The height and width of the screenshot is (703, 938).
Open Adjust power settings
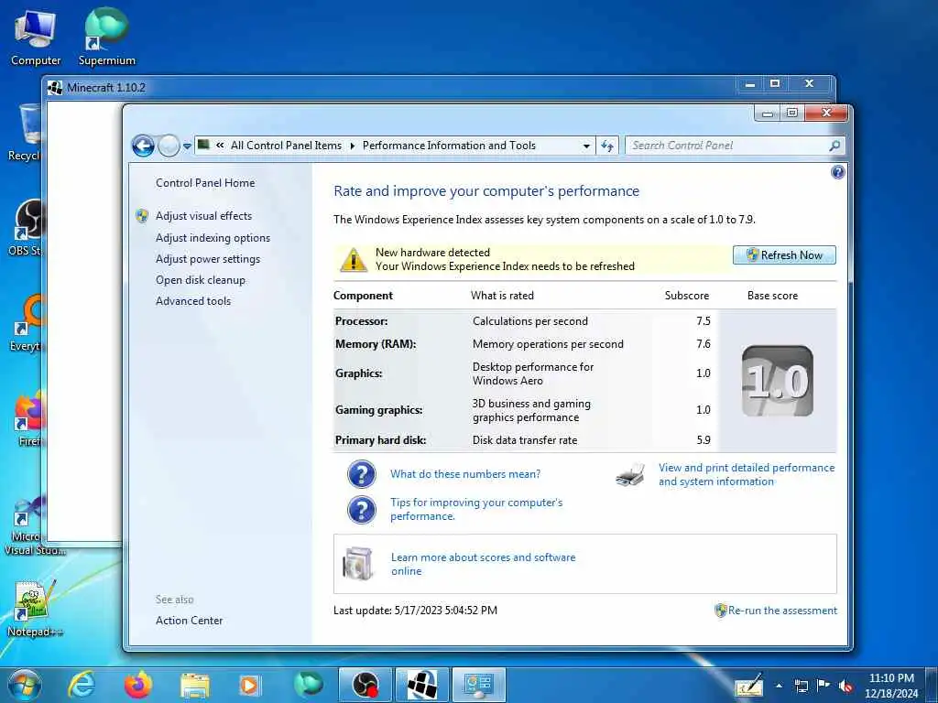pyautogui.click(x=208, y=259)
